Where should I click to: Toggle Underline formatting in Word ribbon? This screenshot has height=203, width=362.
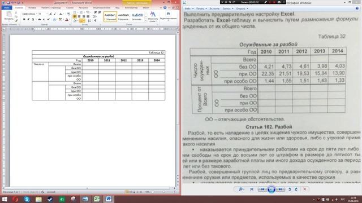(33, 19)
